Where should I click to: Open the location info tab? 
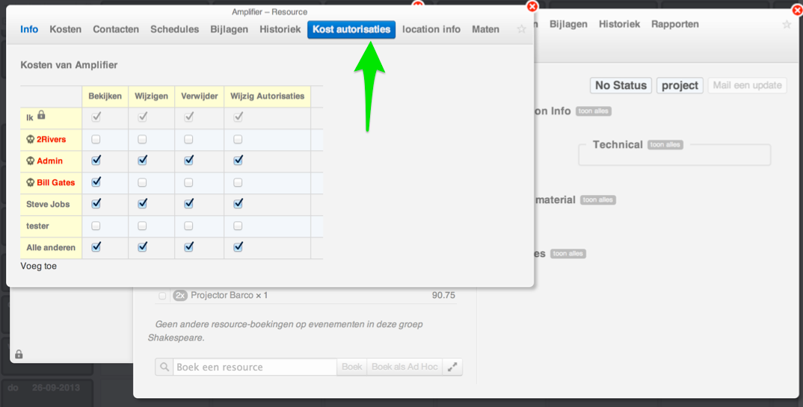431,29
